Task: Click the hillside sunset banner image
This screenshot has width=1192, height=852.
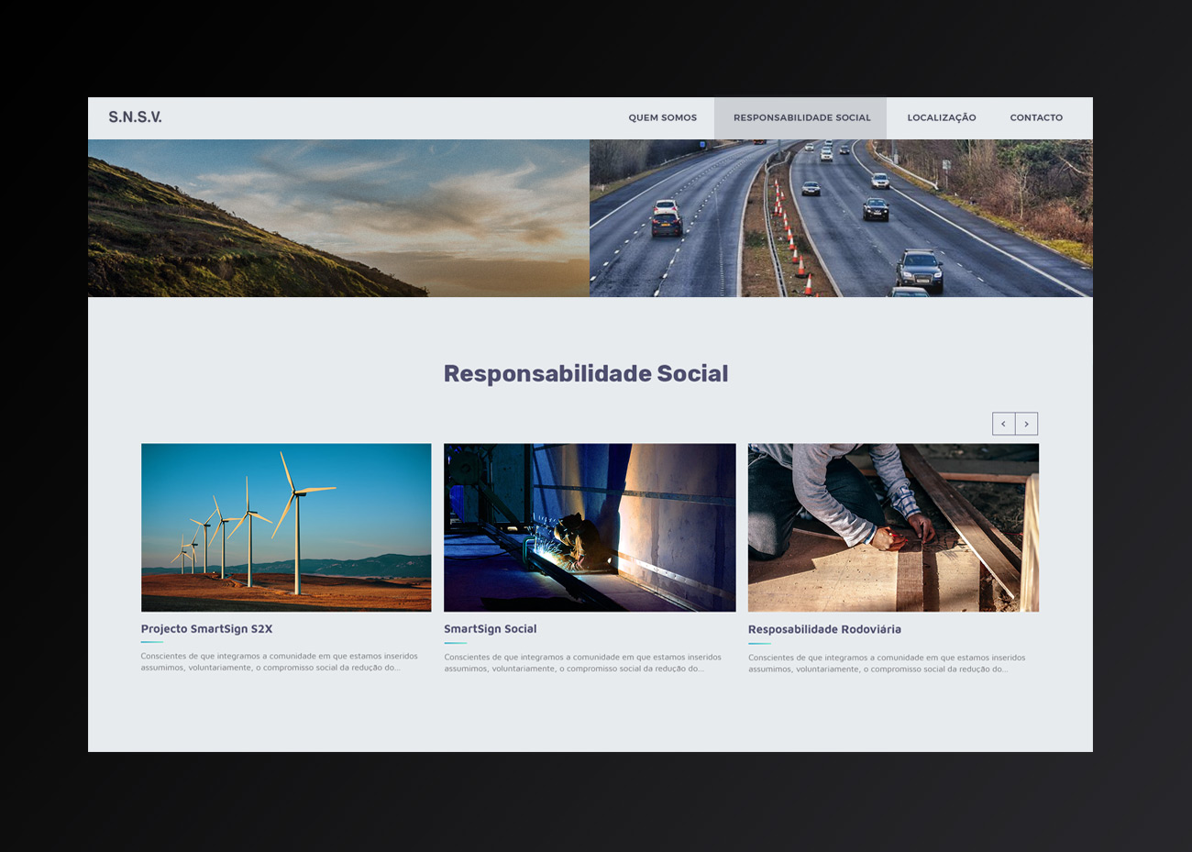Action: (x=338, y=218)
